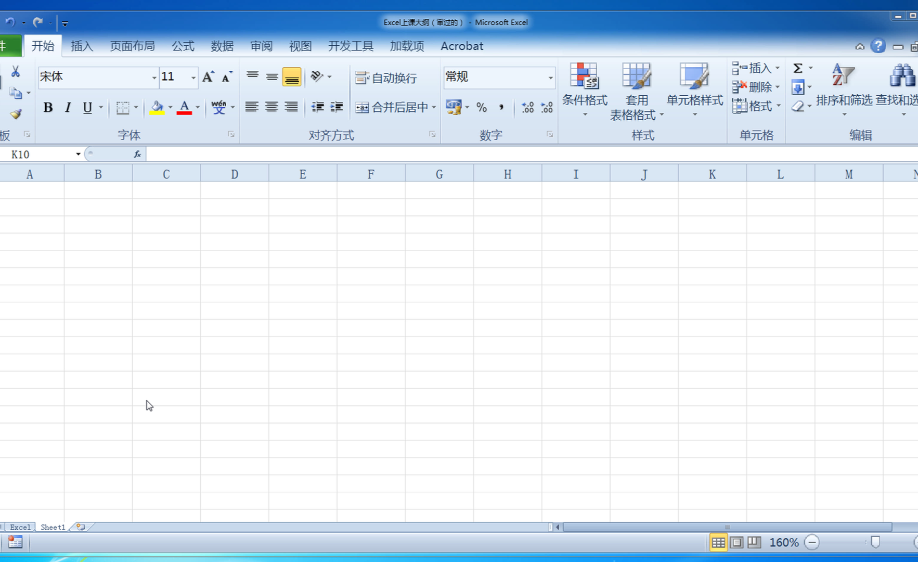Viewport: 918px width, 562px height.
Task: Click the insert function fx button
Action: click(x=137, y=154)
